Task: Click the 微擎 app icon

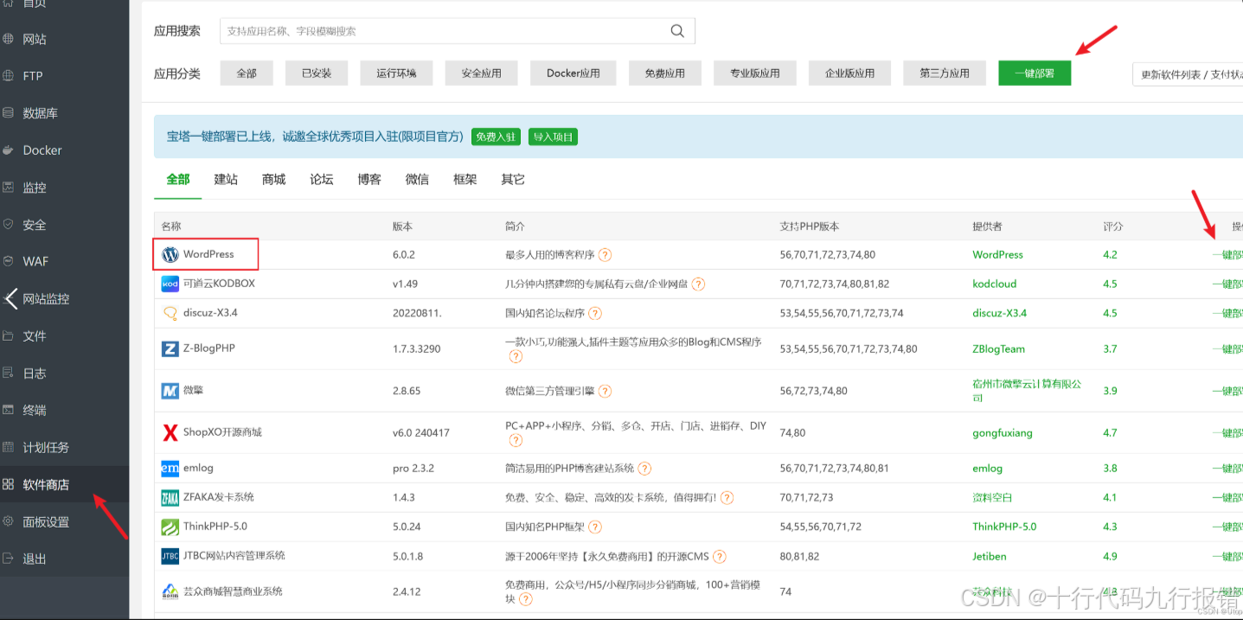Action: (x=170, y=391)
